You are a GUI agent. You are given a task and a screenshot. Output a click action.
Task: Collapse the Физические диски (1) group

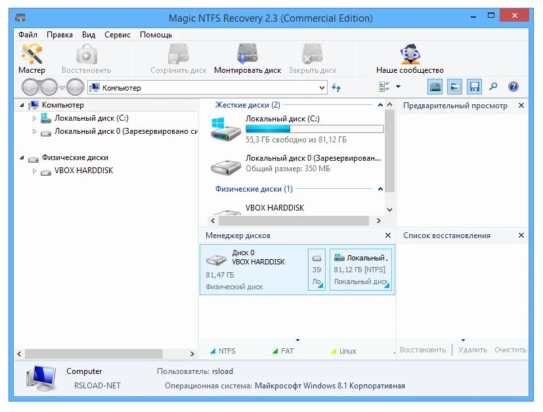[x=380, y=189]
